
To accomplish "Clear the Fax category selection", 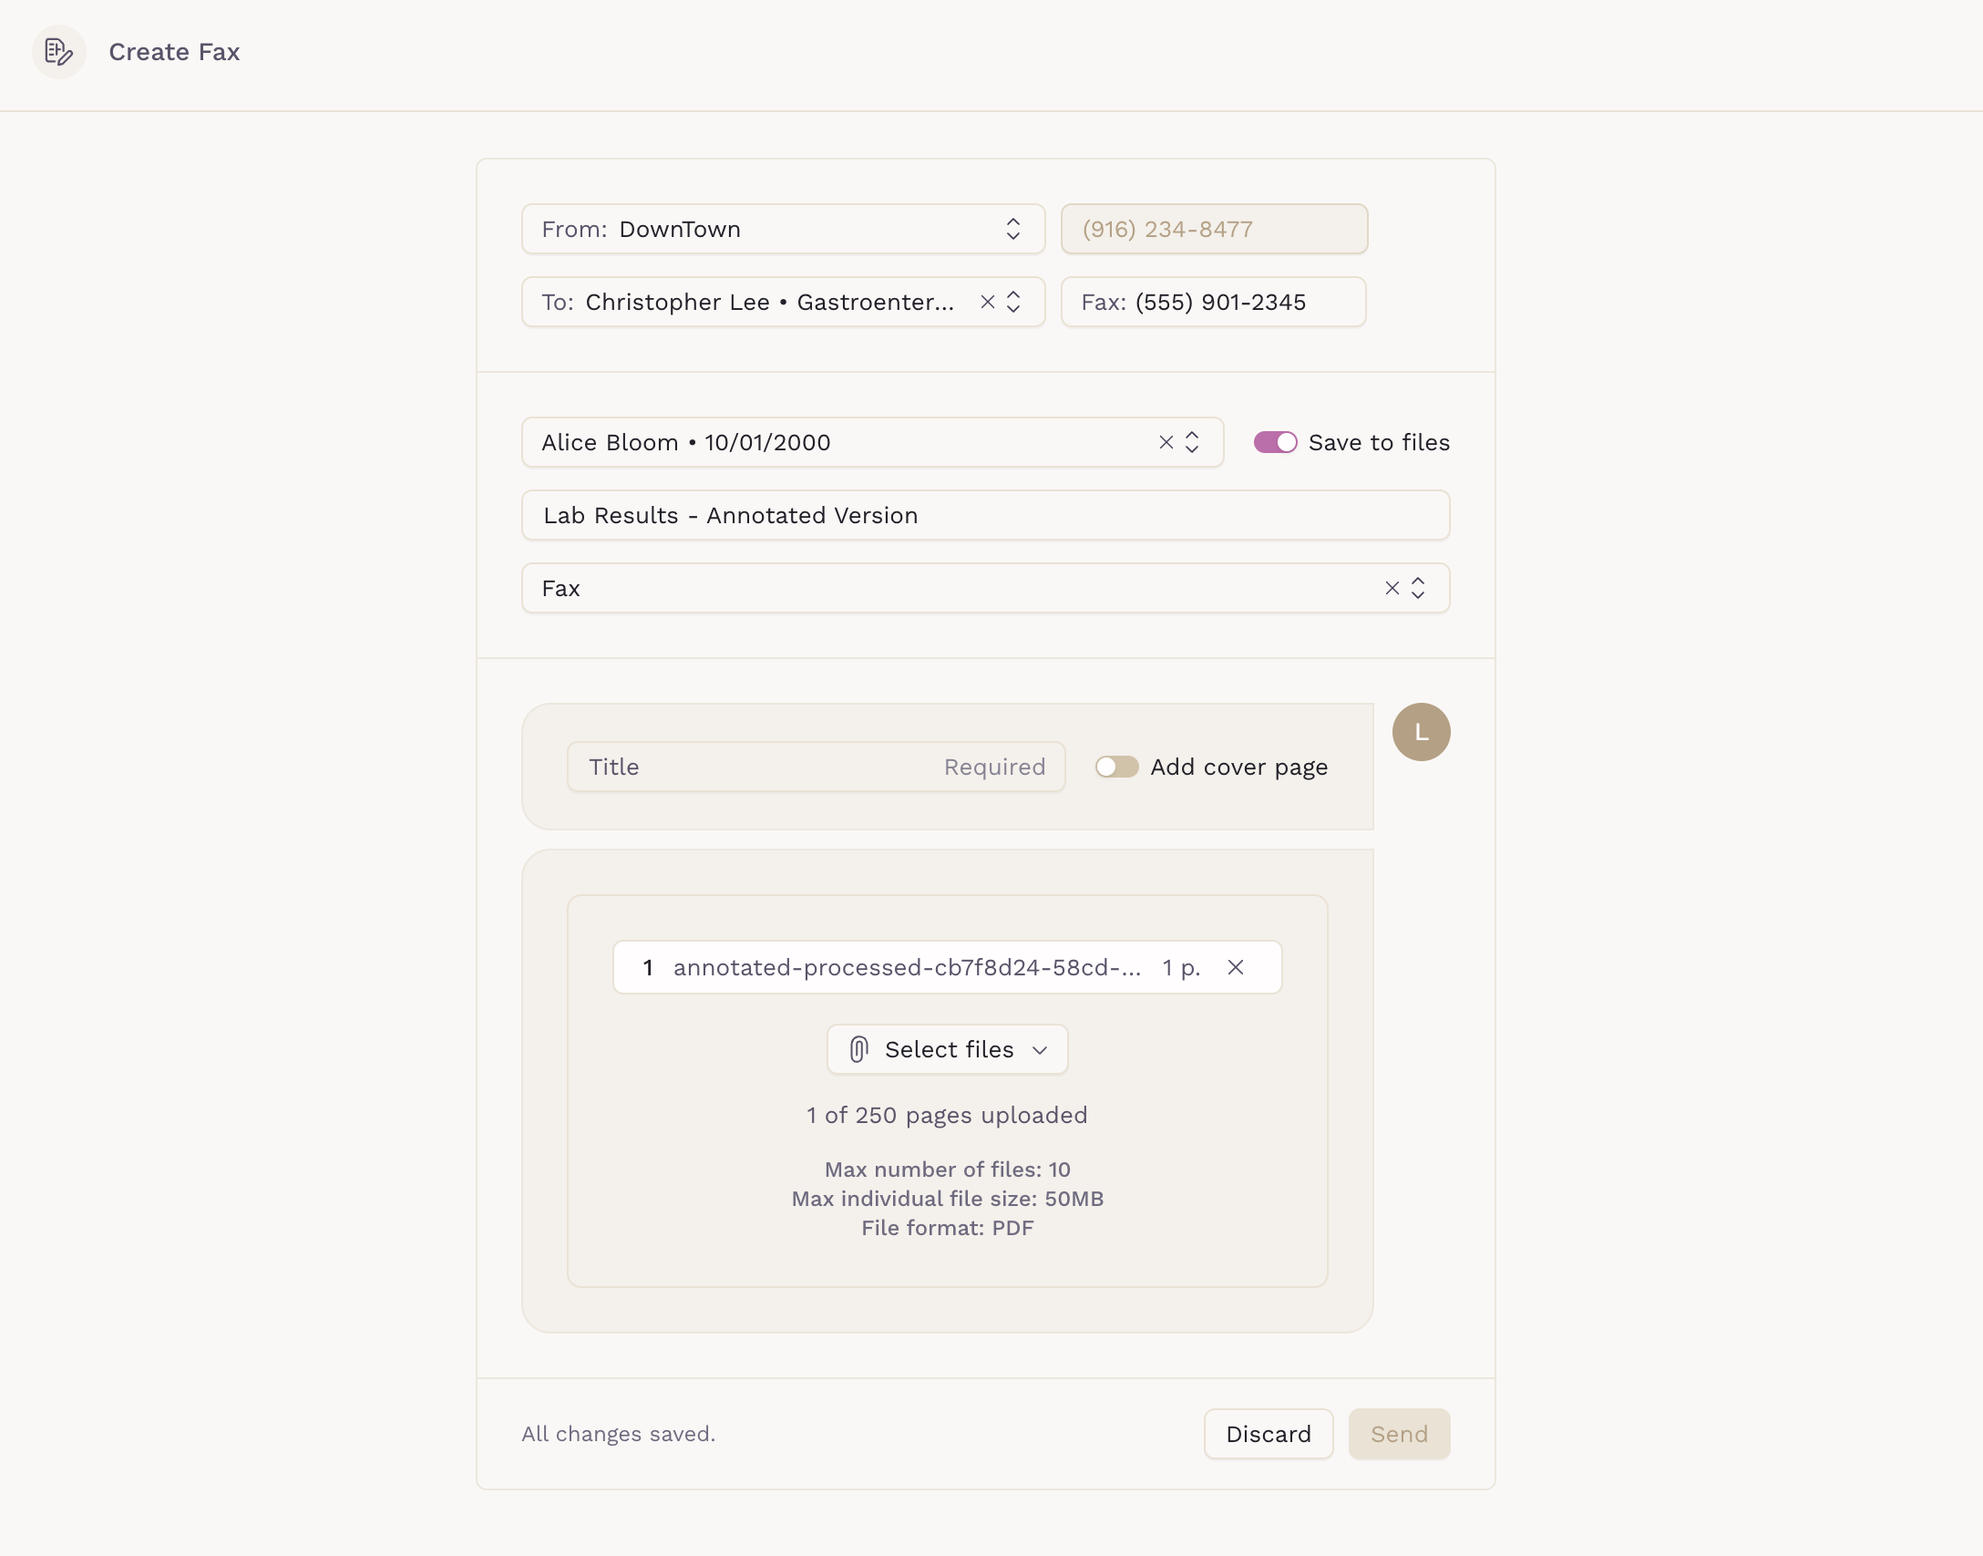I will click(1392, 589).
